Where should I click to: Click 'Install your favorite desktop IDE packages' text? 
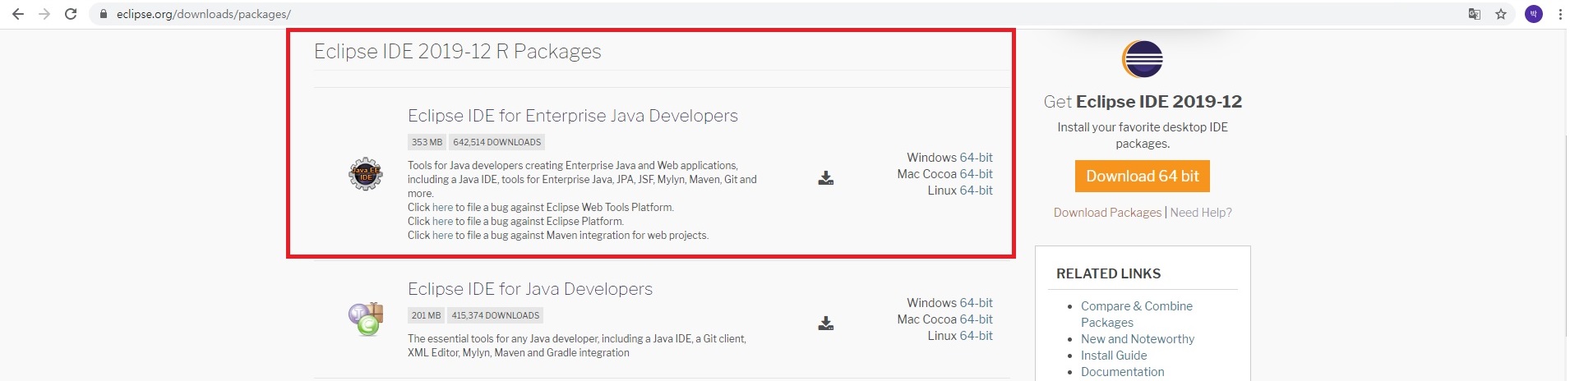click(x=1143, y=135)
